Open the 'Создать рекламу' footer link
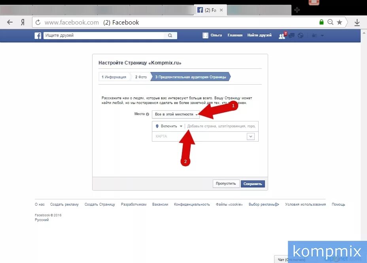This screenshot has height=263, width=367. tap(64, 204)
